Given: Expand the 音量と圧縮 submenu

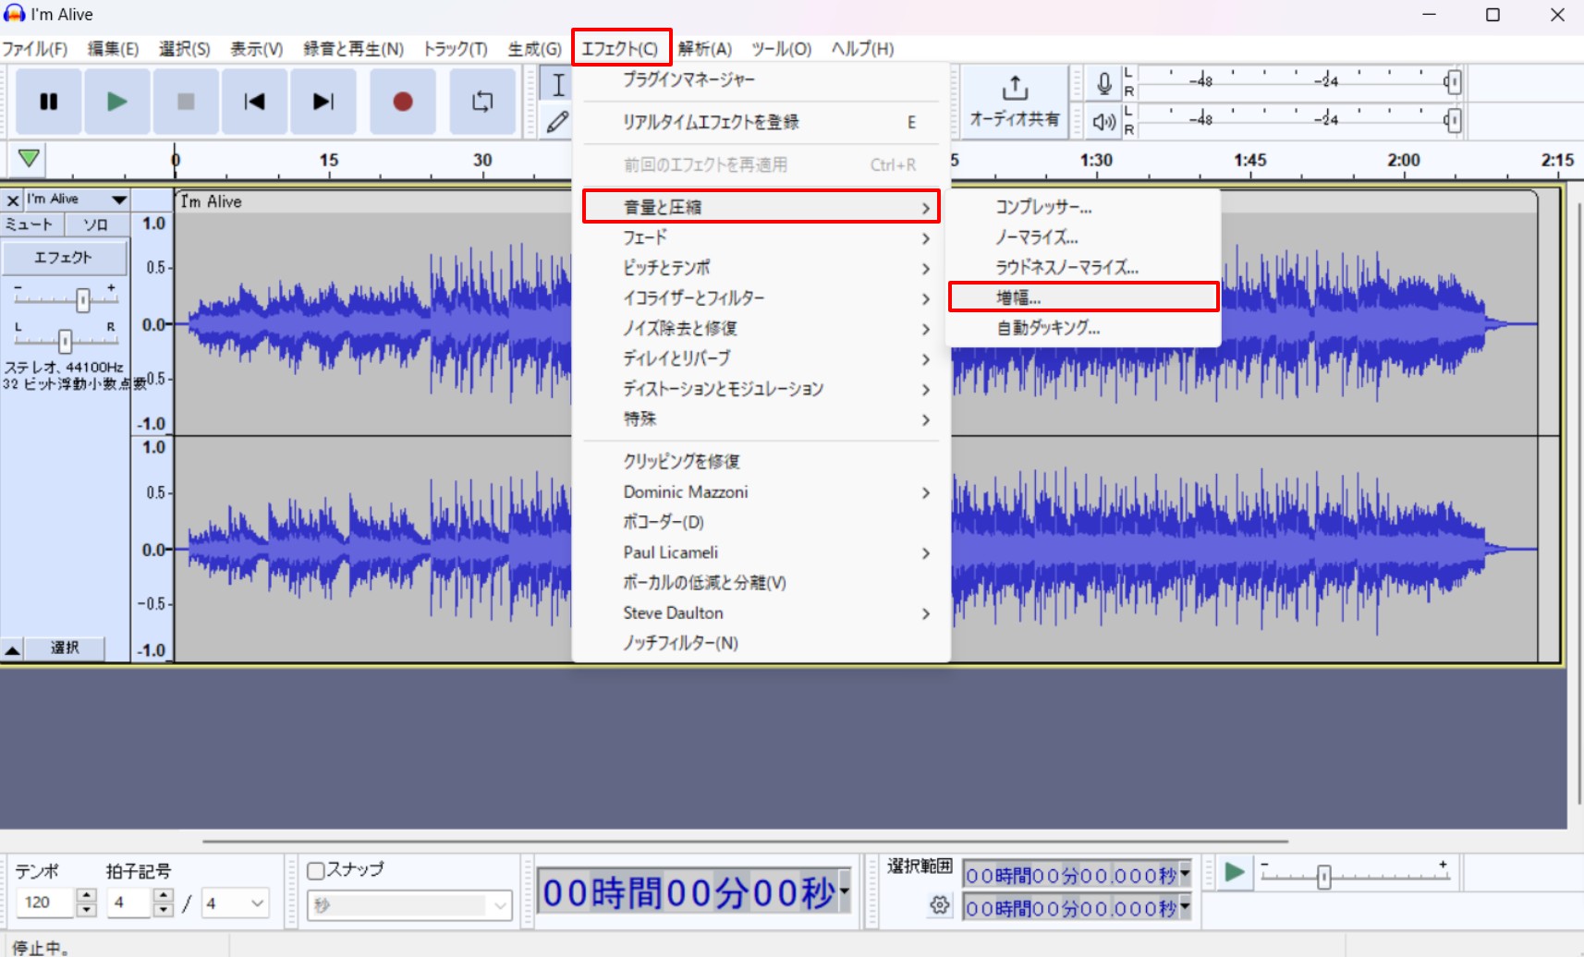Looking at the screenshot, I should pos(762,207).
